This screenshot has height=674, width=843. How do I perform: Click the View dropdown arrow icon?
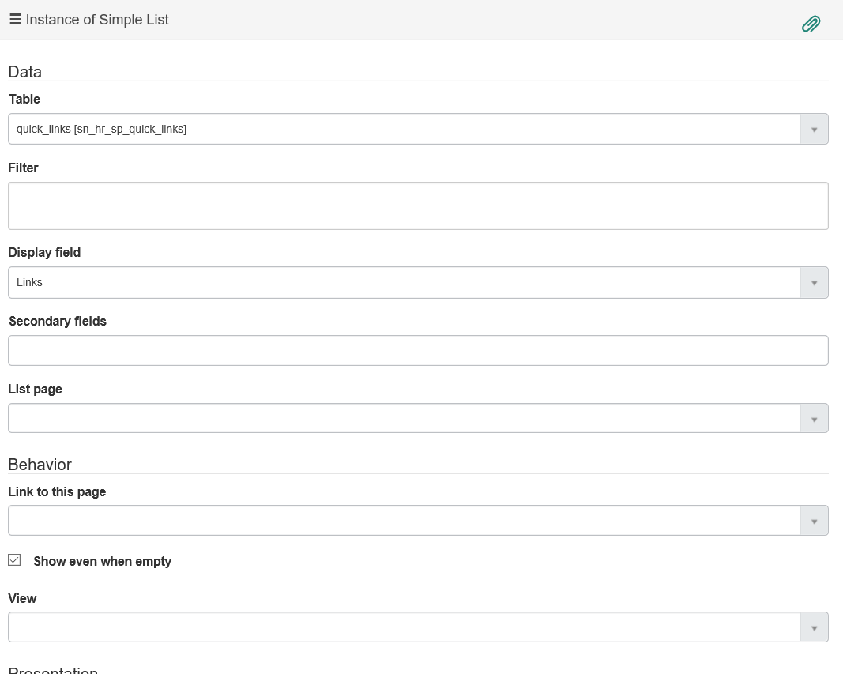pos(814,626)
